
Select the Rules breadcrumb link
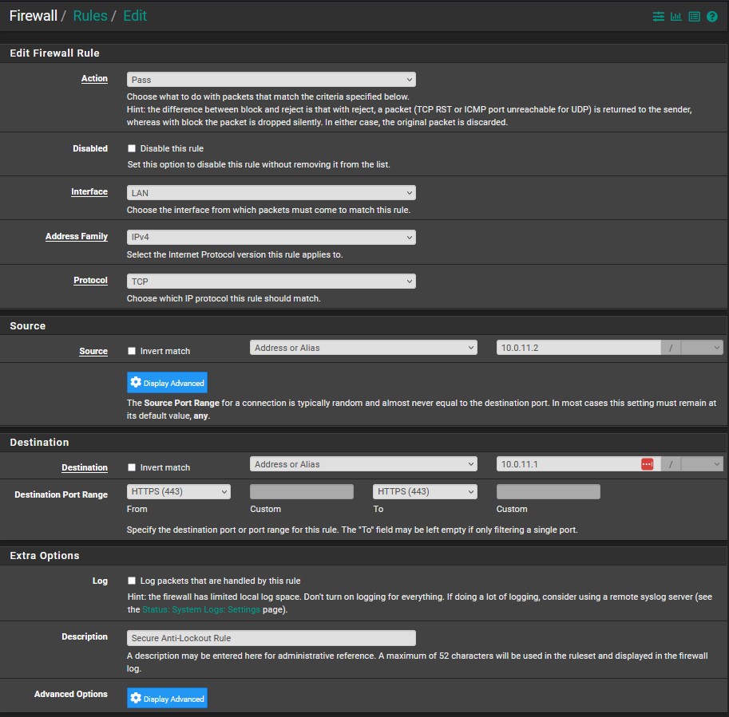(x=89, y=15)
